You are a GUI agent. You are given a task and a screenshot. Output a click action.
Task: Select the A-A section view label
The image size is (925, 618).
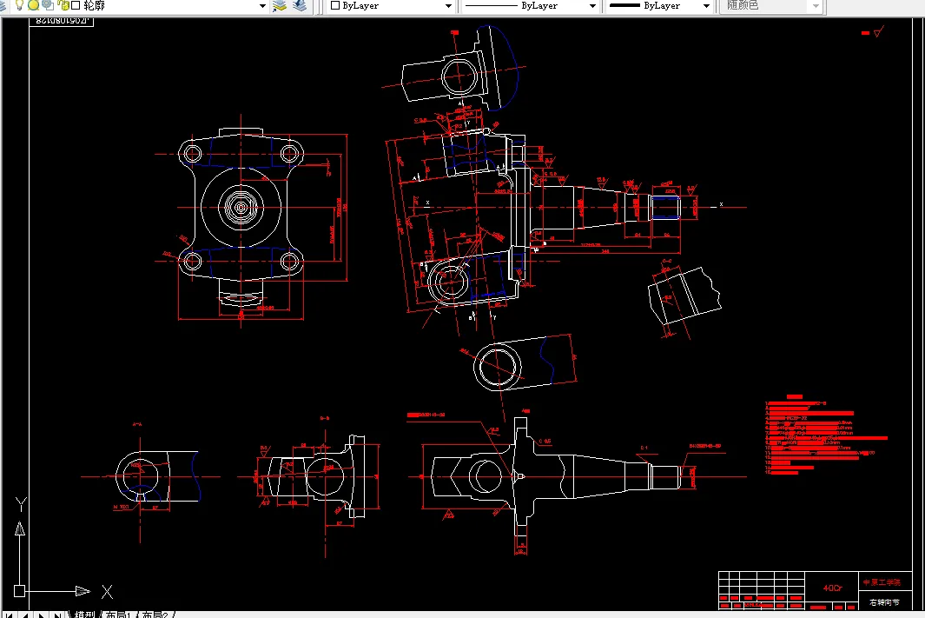click(x=137, y=424)
